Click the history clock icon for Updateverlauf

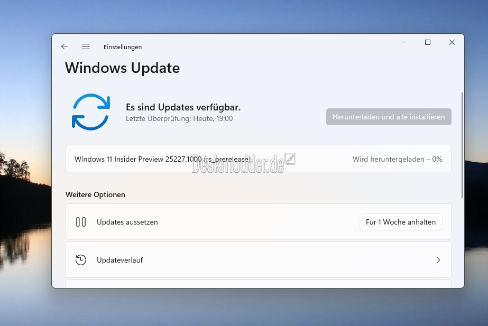point(81,260)
